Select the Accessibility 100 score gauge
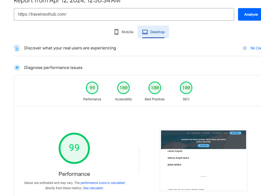Viewport: 261px width, 196px height. tap(123, 88)
